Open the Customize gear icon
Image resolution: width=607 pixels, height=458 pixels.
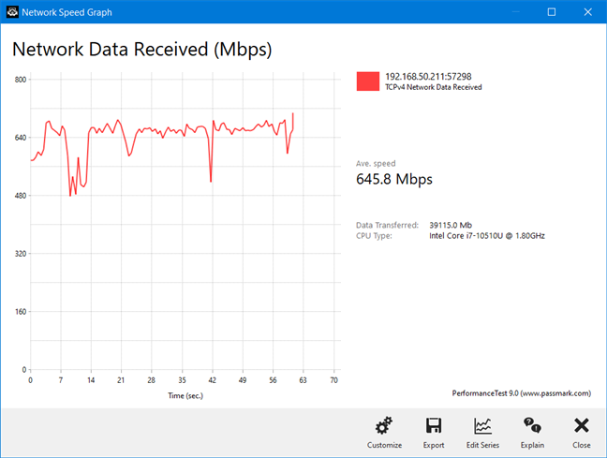click(384, 426)
